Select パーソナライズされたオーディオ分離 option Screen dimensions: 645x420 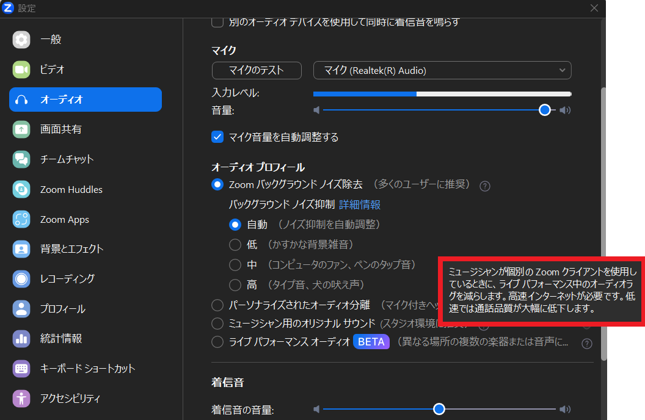pos(217,305)
